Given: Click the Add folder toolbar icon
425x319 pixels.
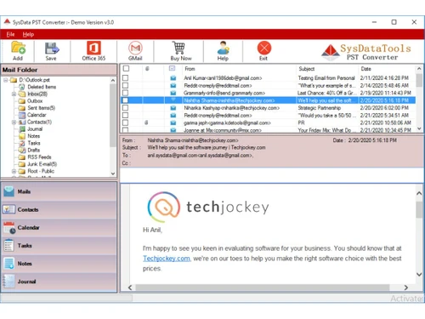Looking at the screenshot, I should pyautogui.click(x=18, y=48).
